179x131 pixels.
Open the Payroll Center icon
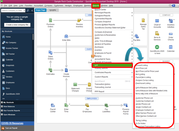click(x=53, y=105)
